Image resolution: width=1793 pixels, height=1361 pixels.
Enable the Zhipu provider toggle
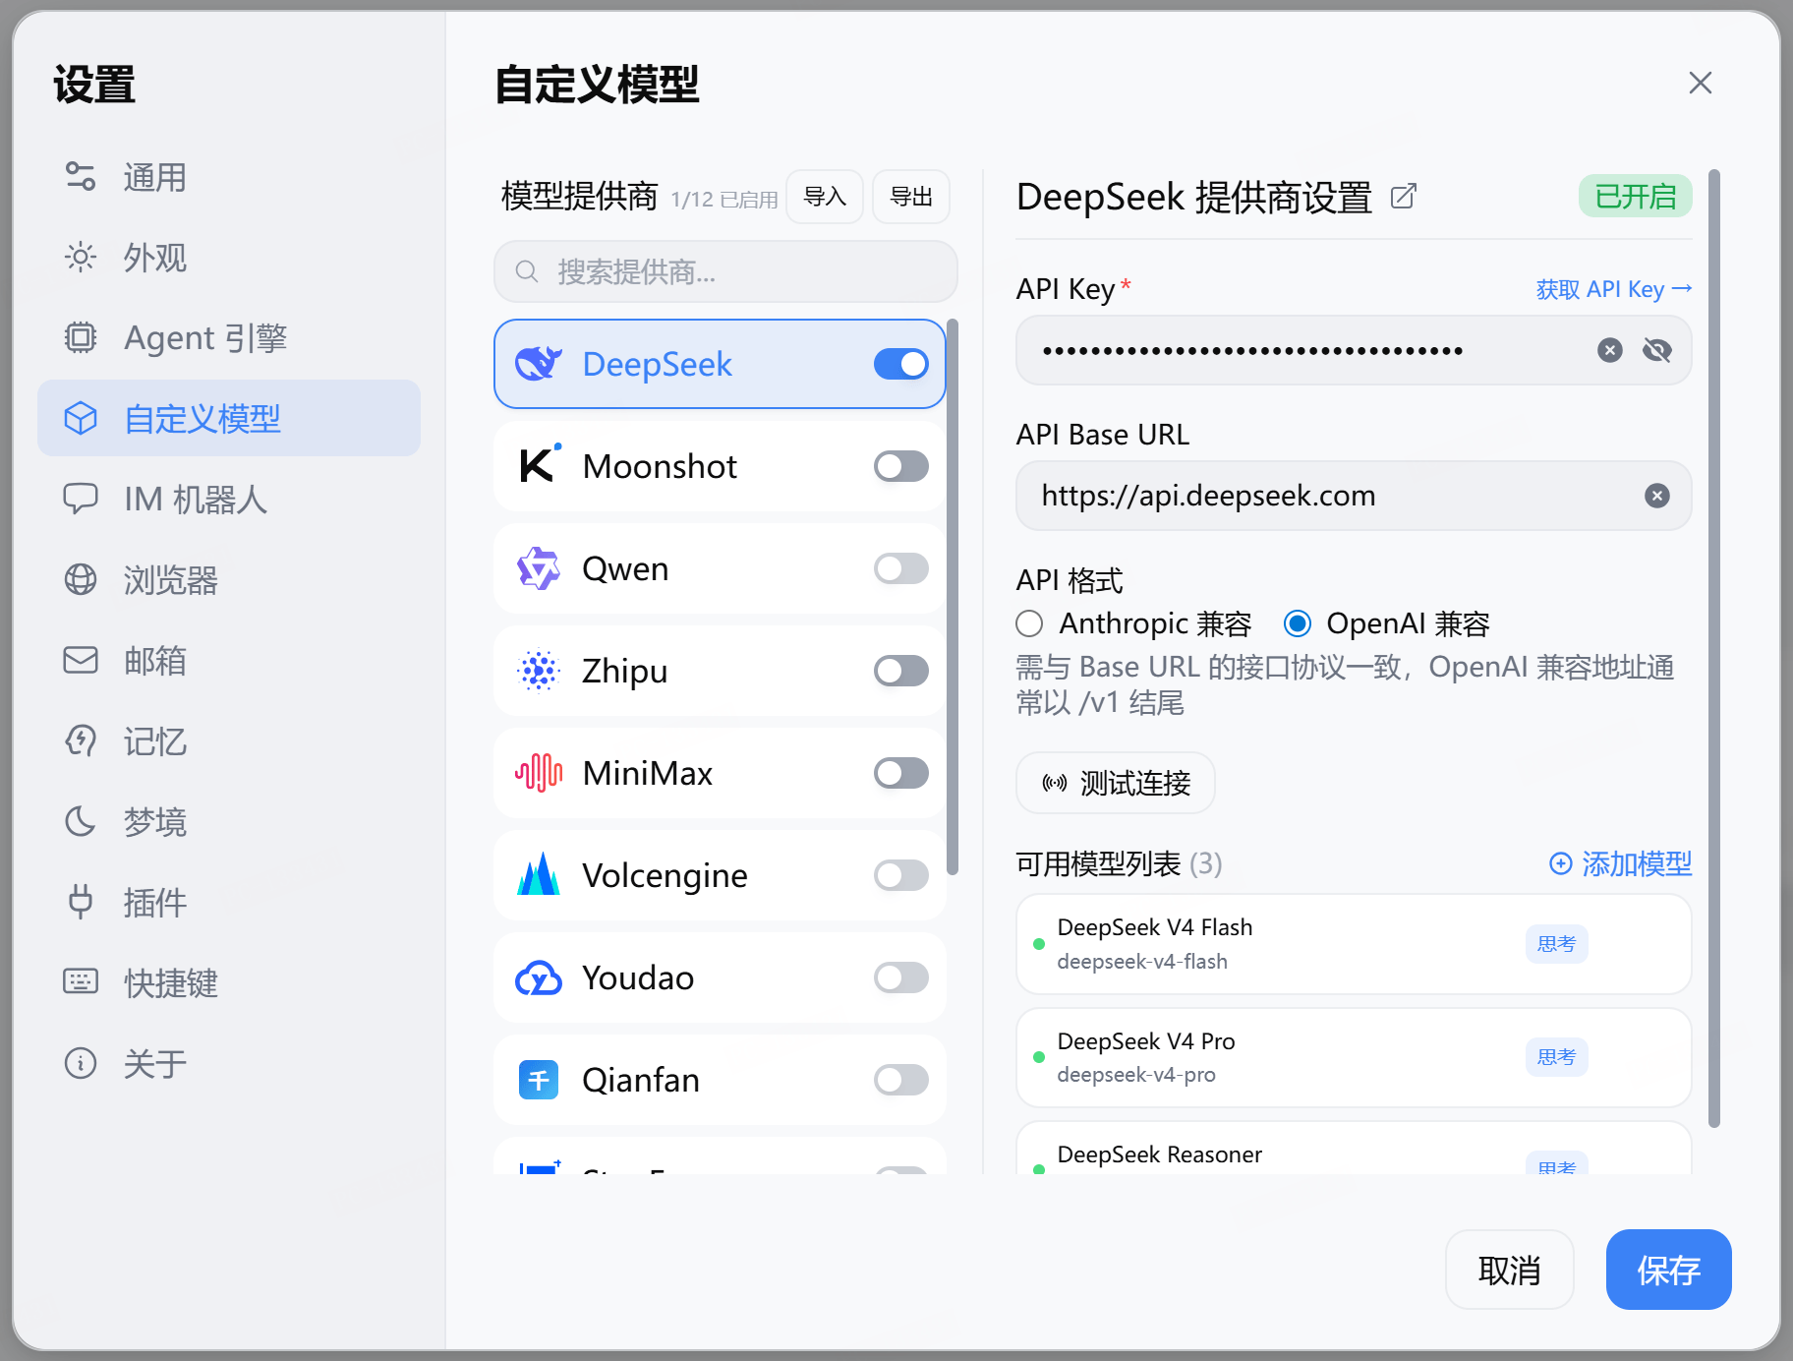tap(901, 671)
